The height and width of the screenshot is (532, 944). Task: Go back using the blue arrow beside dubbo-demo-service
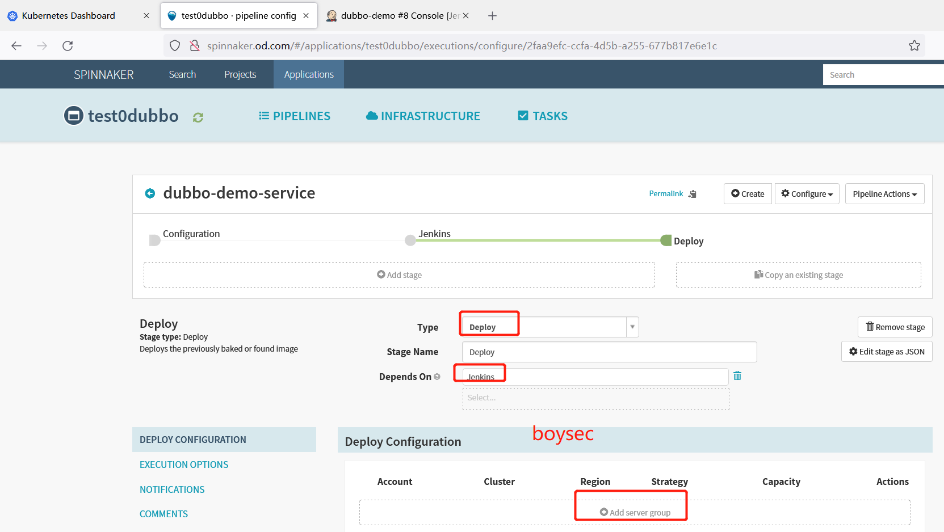150,193
